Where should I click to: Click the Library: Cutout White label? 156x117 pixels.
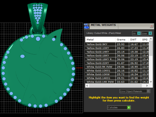point(104,33)
